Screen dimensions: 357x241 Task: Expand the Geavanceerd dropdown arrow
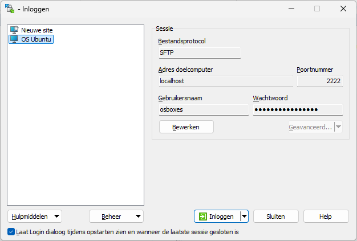click(x=338, y=126)
